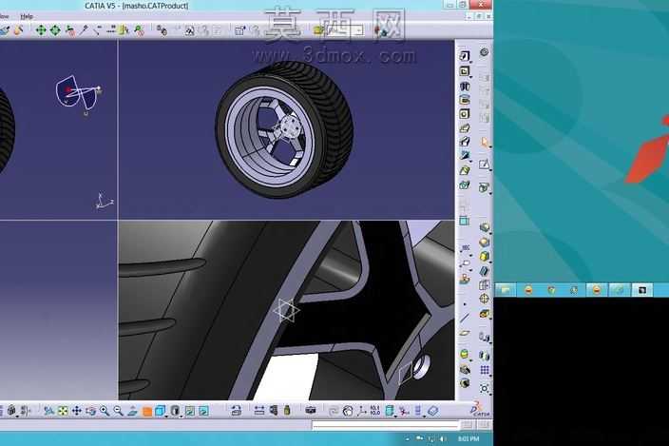Click the Line tool in right toolbar
Viewport: 669px width, 446px height.
465,318
